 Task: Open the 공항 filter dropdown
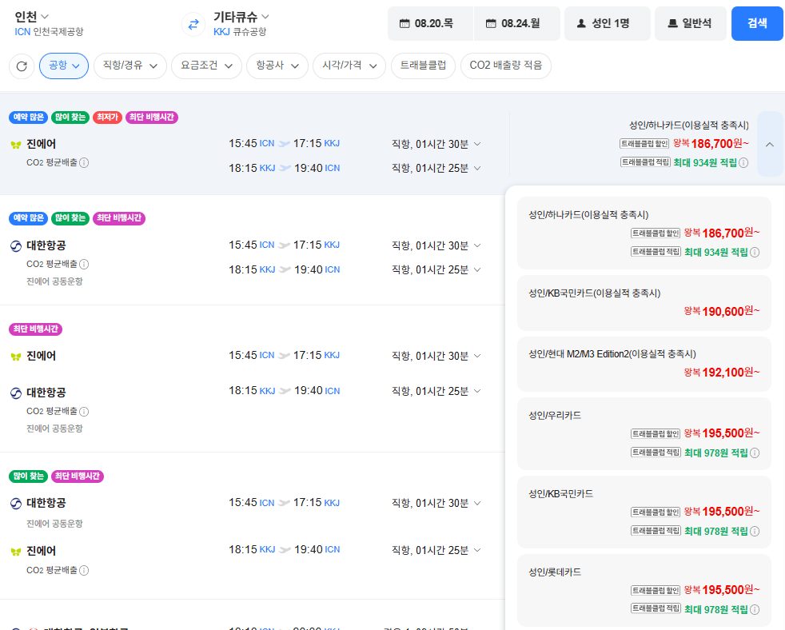click(x=64, y=66)
